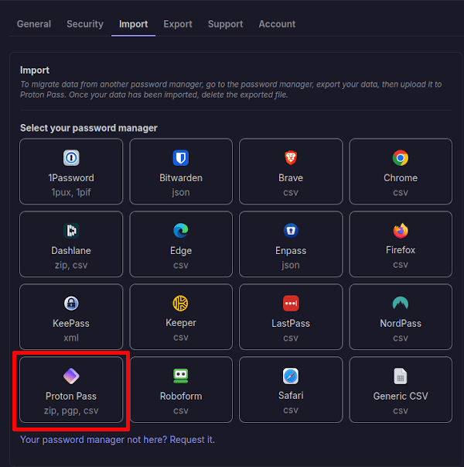The height and width of the screenshot is (467, 464).
Task: Pick the KeePass label text
Action: [x=71, y=324]
